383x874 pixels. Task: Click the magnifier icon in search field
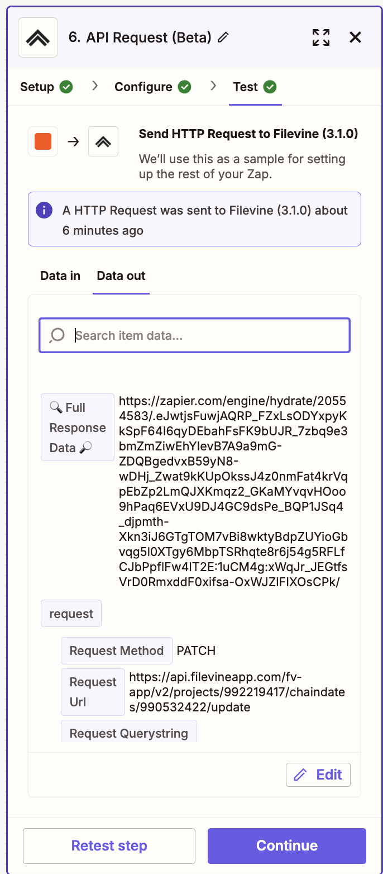click(x=58, y=335)
